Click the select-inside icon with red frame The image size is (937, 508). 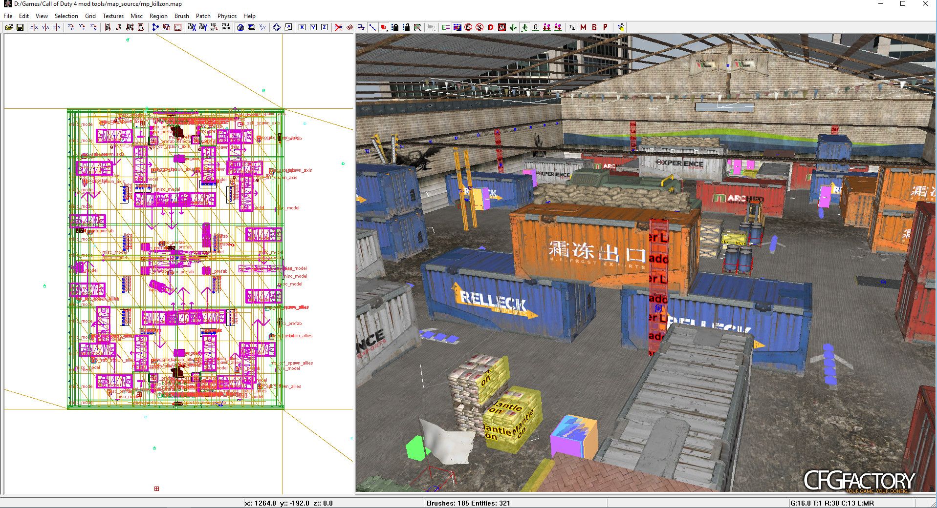(x=141, y=27)
